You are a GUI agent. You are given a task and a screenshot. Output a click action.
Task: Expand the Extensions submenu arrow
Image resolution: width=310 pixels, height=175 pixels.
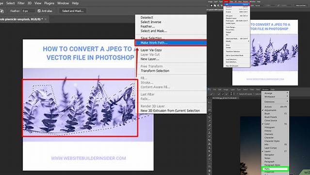pyautogui.click(x=287, y=102)
